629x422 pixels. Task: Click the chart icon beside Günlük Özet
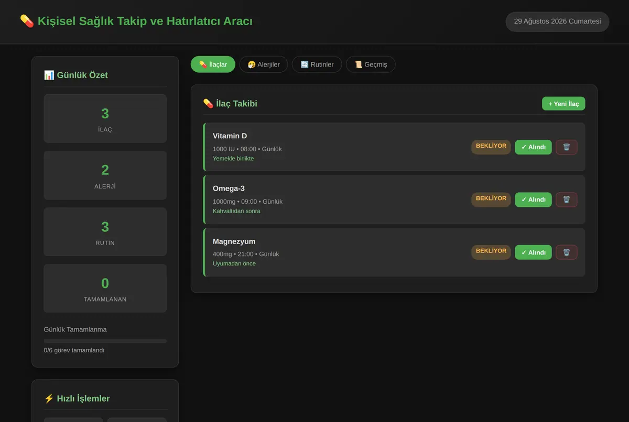[x=49, y=75]
